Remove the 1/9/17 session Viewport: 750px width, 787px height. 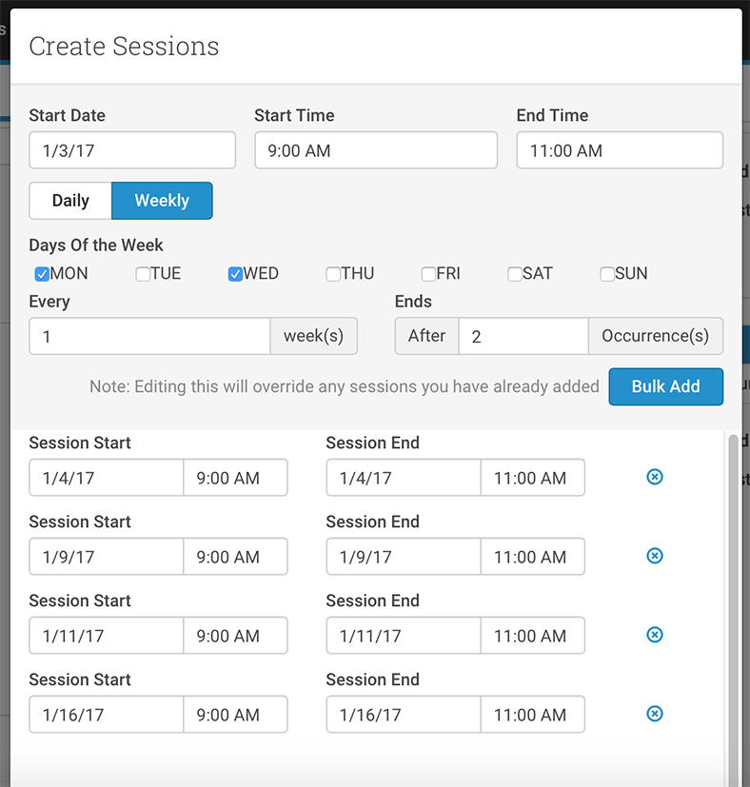[x=654, y=556]
